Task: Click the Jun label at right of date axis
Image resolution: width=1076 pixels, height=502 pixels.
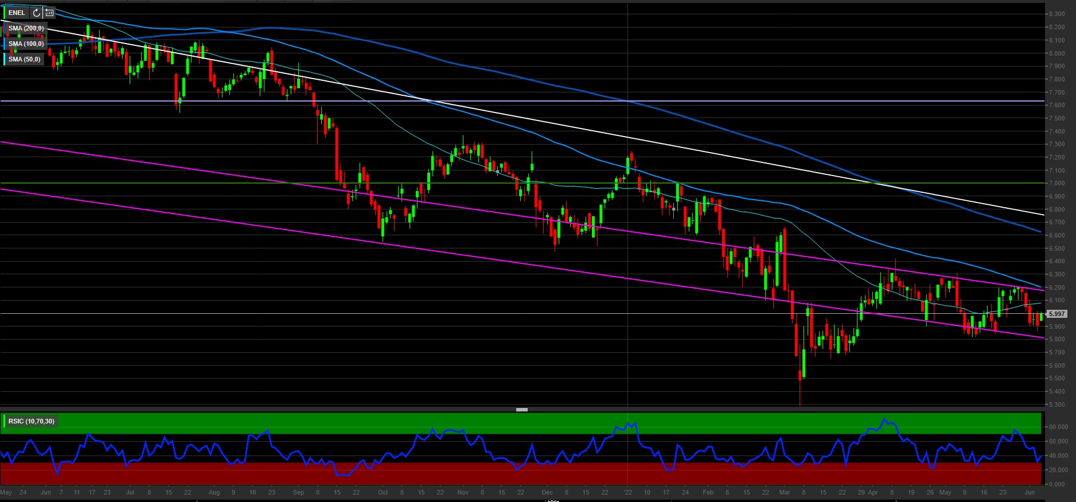Action: coord(1030,492)
